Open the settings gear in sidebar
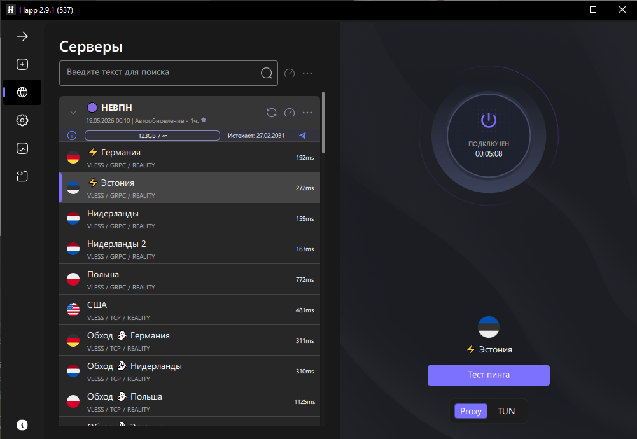 click(x=22, y=120)
